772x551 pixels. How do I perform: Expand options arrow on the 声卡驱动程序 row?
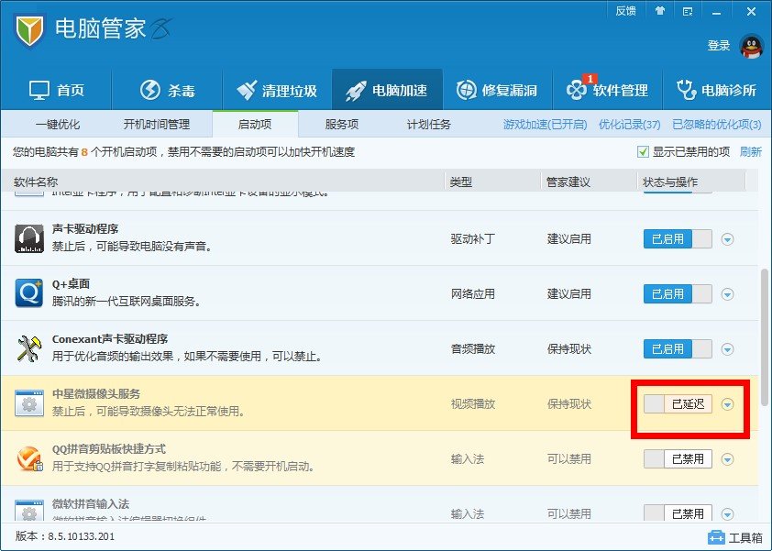726,240
